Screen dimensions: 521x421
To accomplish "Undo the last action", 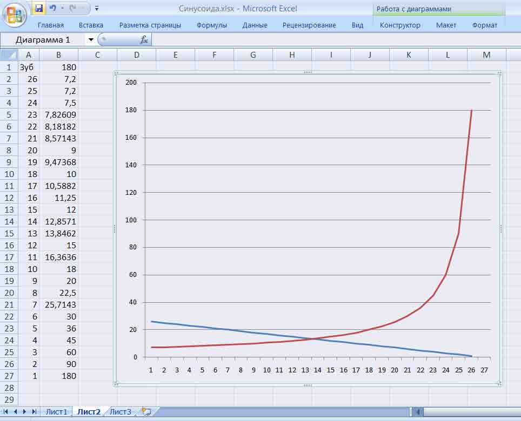I will (52, 9).
